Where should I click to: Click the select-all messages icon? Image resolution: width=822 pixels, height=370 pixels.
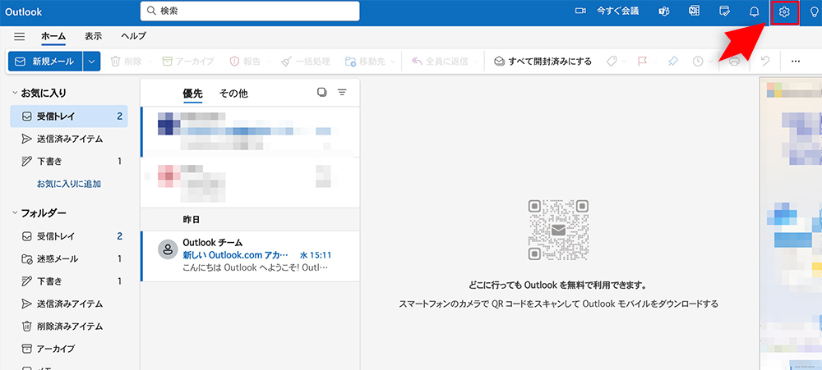pos(322,93)
